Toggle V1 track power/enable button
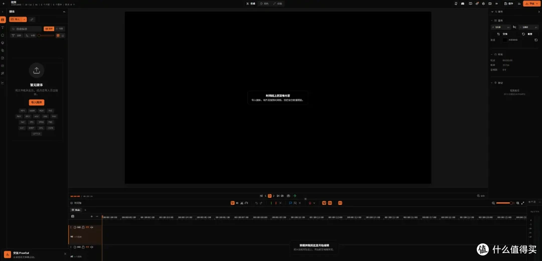 [75, 227]
